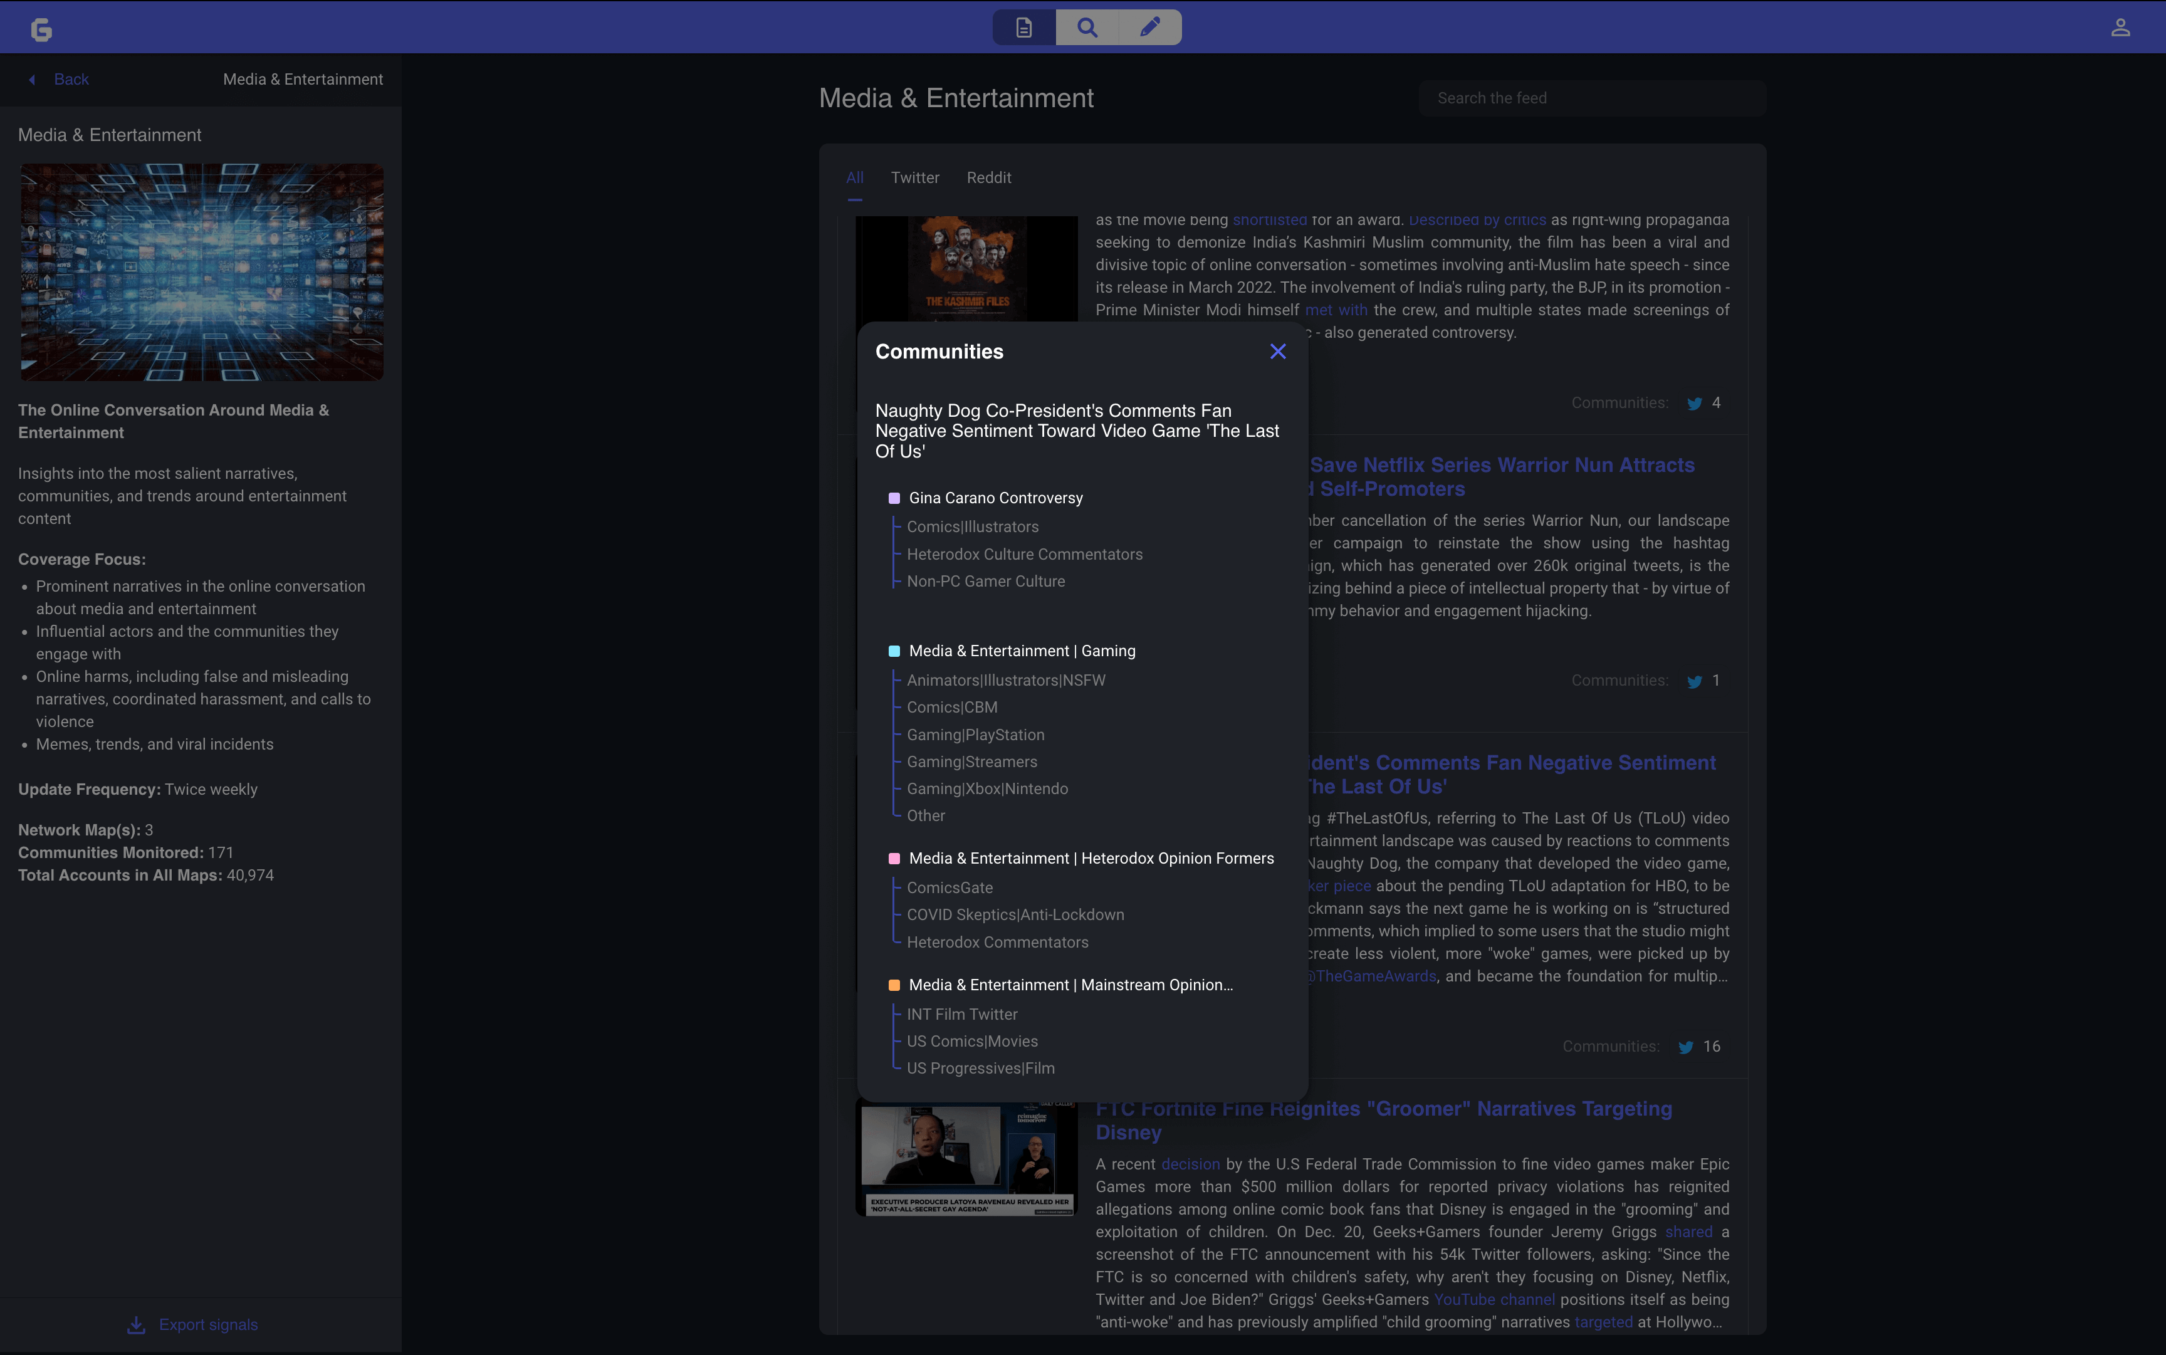The height and width of the screenshot is (1355, 2166).
Task: Export signals from the sidebar
Action: tap(192, 1324)
